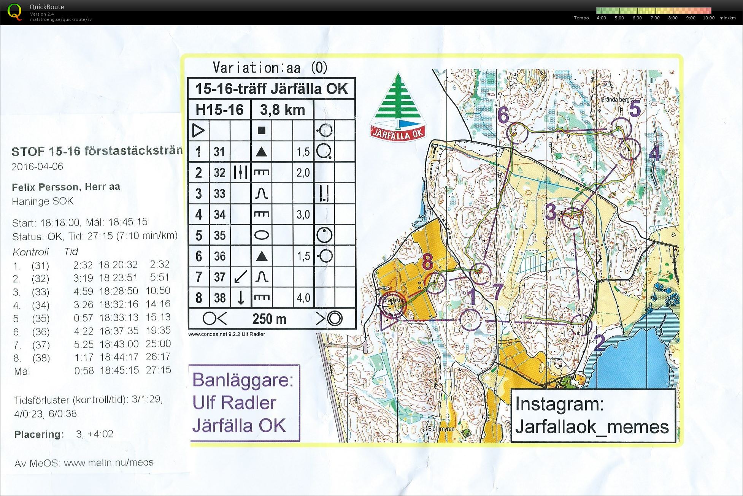Select the 4:00 tempo label
Screen dimensions: 743x496
[602, 18]
